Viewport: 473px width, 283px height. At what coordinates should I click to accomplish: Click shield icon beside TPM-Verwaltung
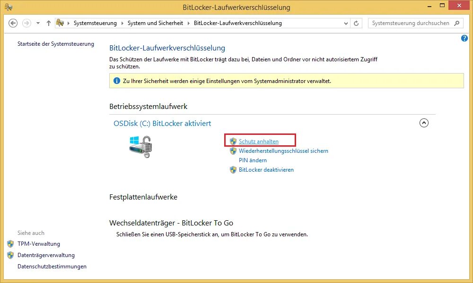click(x=10, y=244)
